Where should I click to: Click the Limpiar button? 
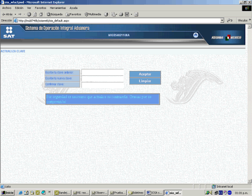point(145,81)
